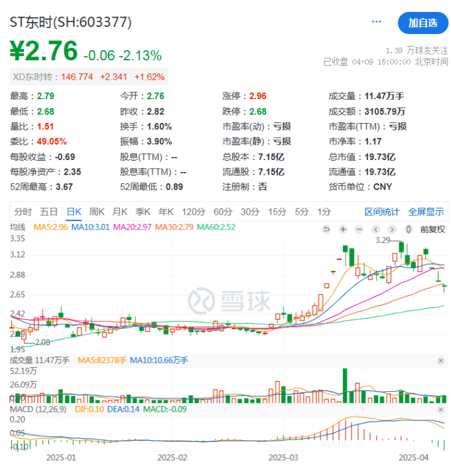
Task: Click the tallest green volume bar
Action: tap(345, 385)
